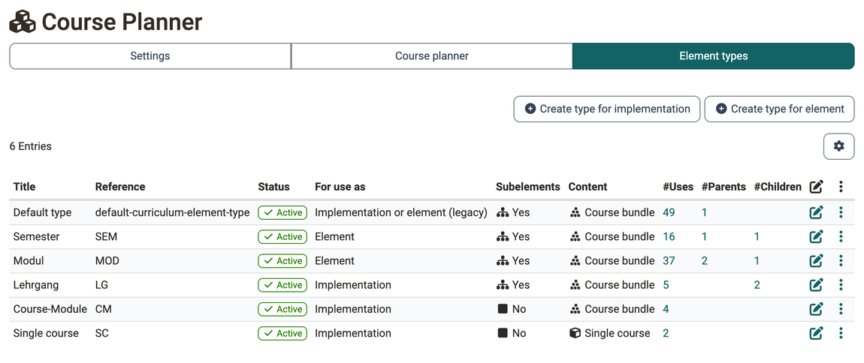This screenshot has width=864, height=363.
Task: Show the 1 parent of Semester
Action: coord(704,236)
